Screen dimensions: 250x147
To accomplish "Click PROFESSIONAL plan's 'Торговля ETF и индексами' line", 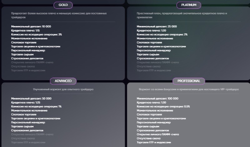I will coord(154,142).
